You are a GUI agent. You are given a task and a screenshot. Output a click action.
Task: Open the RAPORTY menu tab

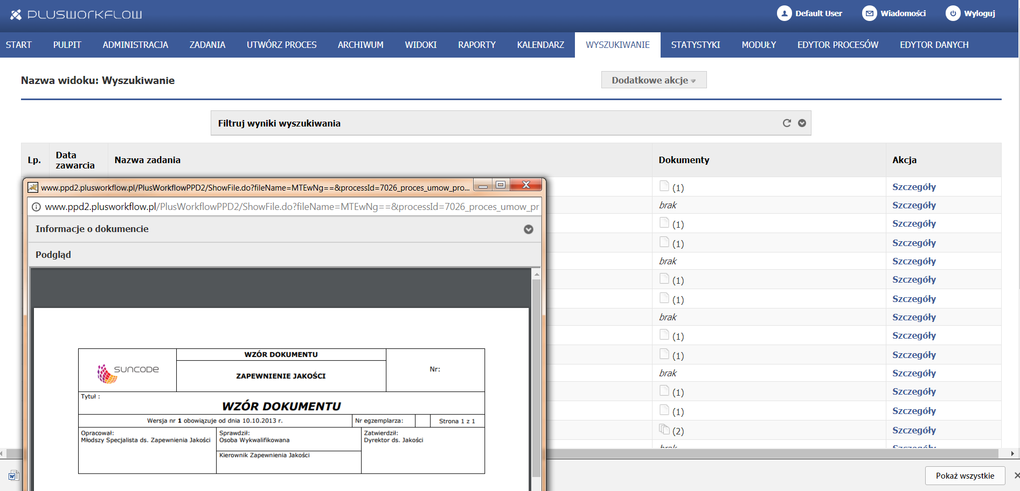476,45
